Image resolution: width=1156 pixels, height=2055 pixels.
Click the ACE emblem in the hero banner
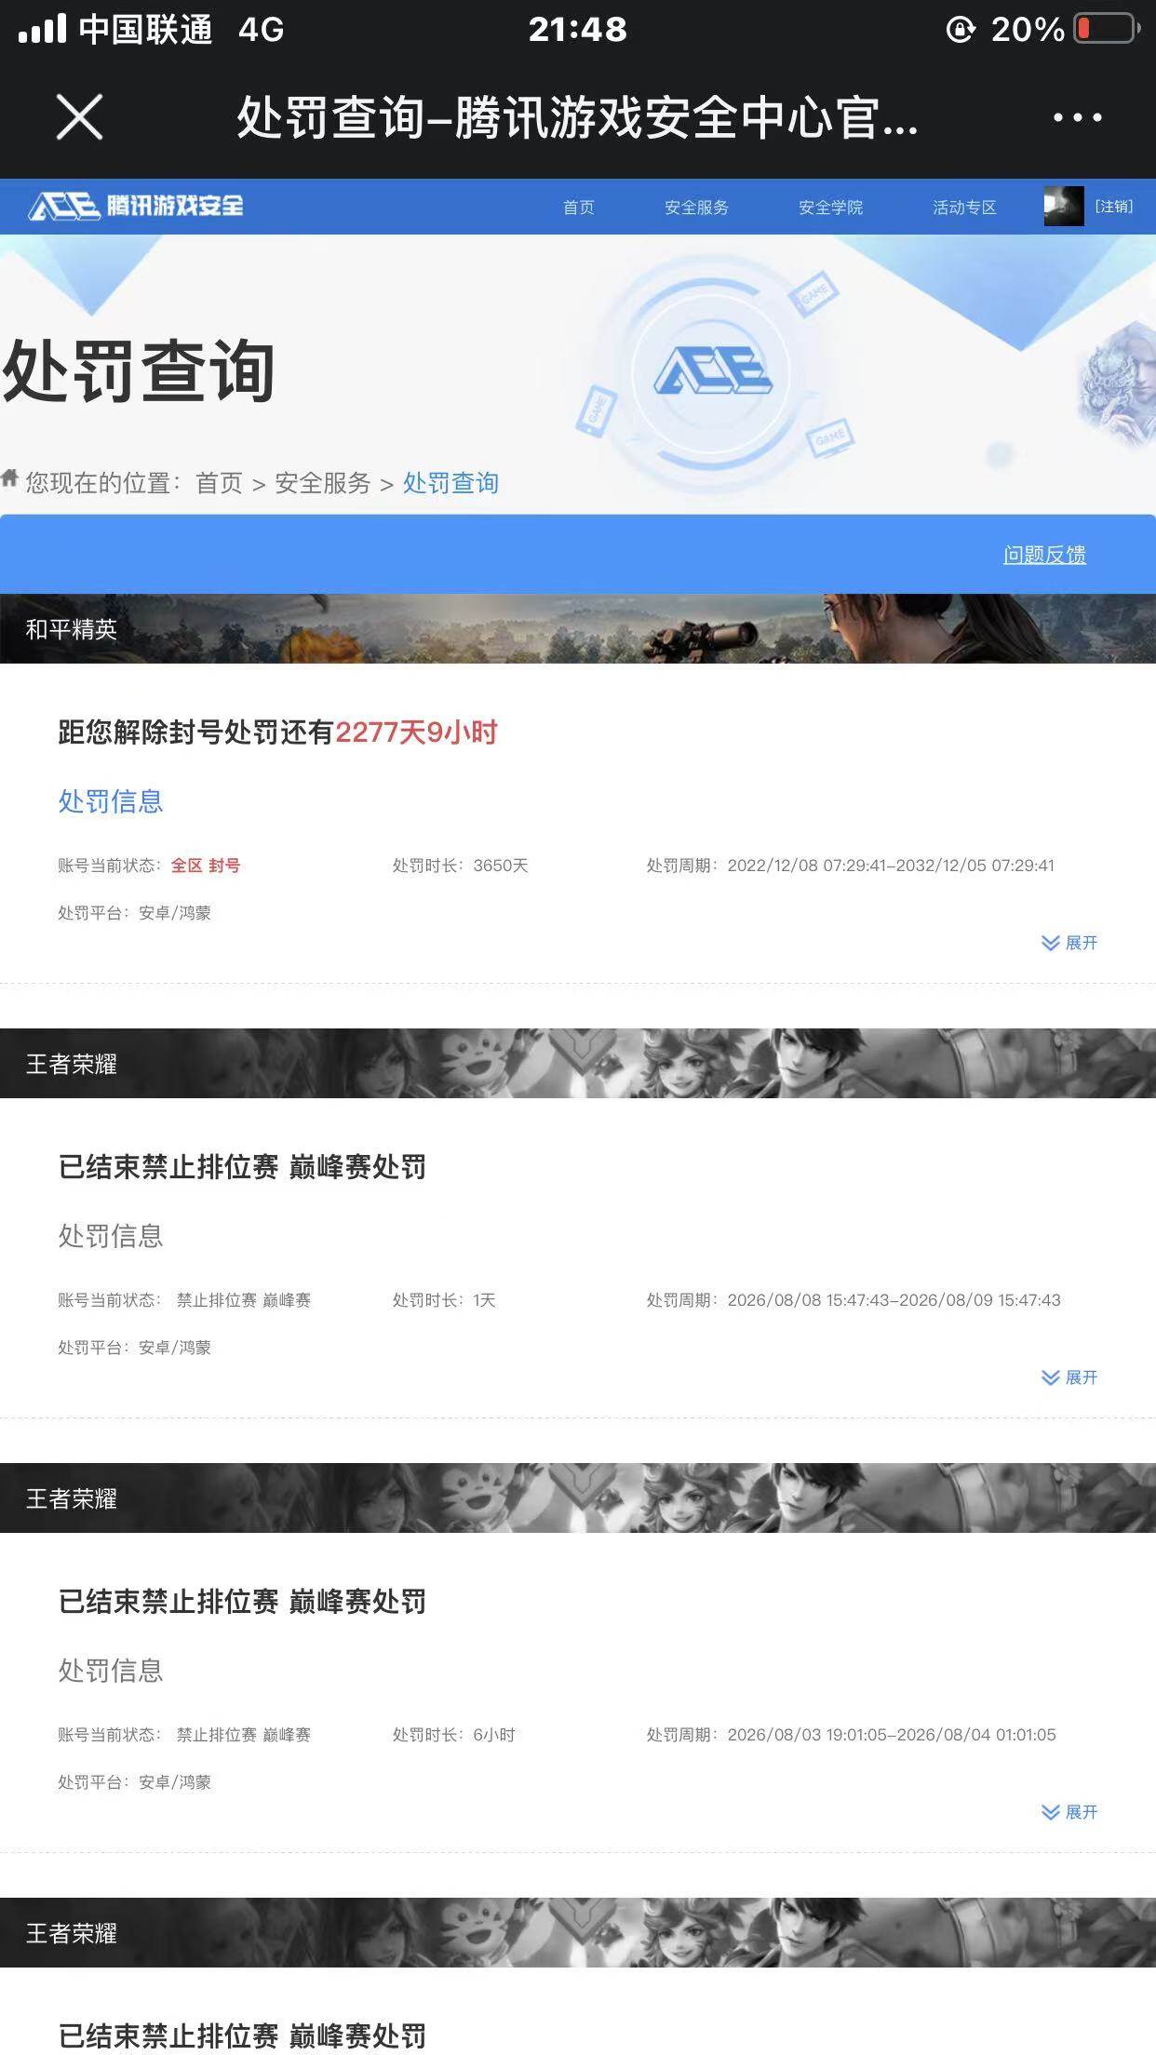pyautogui.click(x=713, y=371)
